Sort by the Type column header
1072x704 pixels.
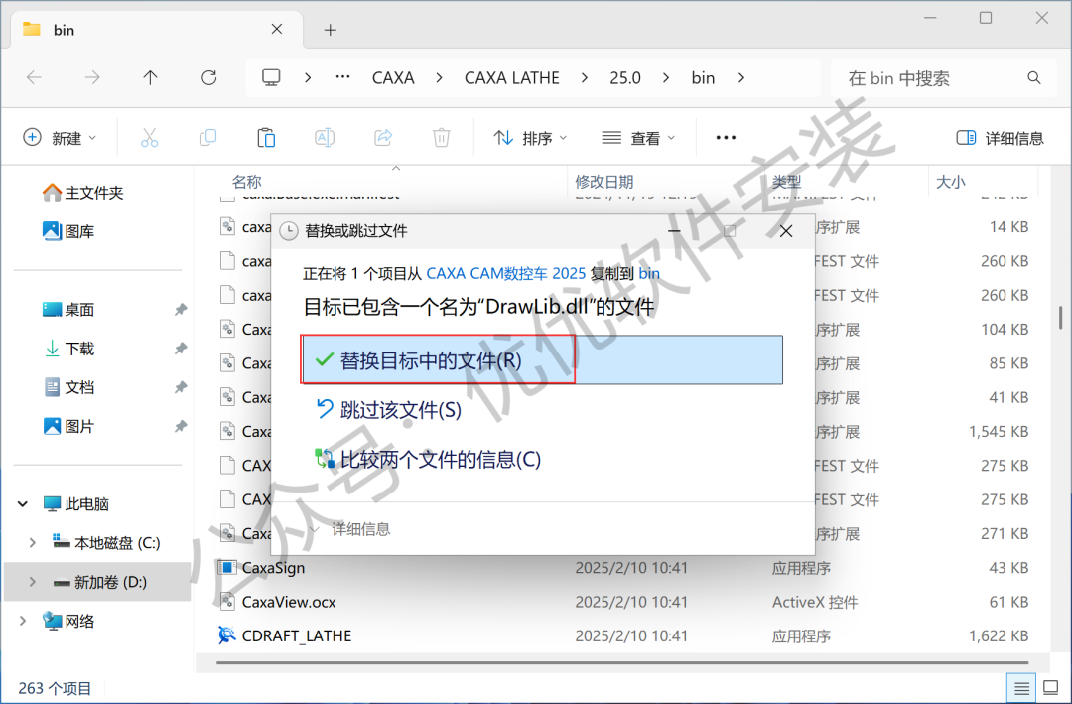coord(786,182)
